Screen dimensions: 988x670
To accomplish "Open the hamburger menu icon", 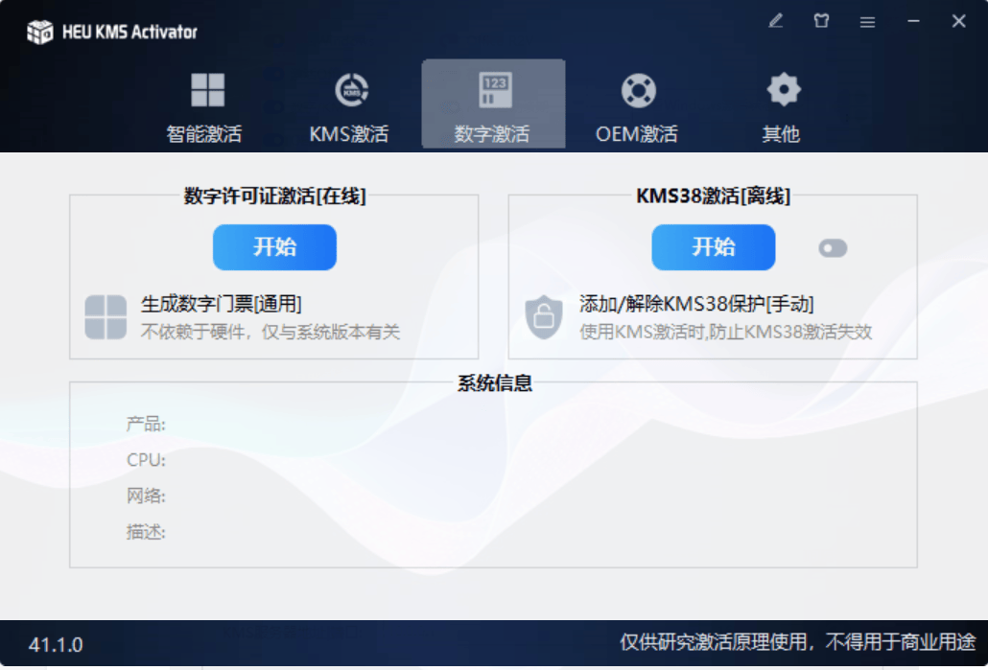I will 867,22.
